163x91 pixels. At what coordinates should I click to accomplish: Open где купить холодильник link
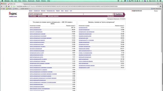point(36,49)
